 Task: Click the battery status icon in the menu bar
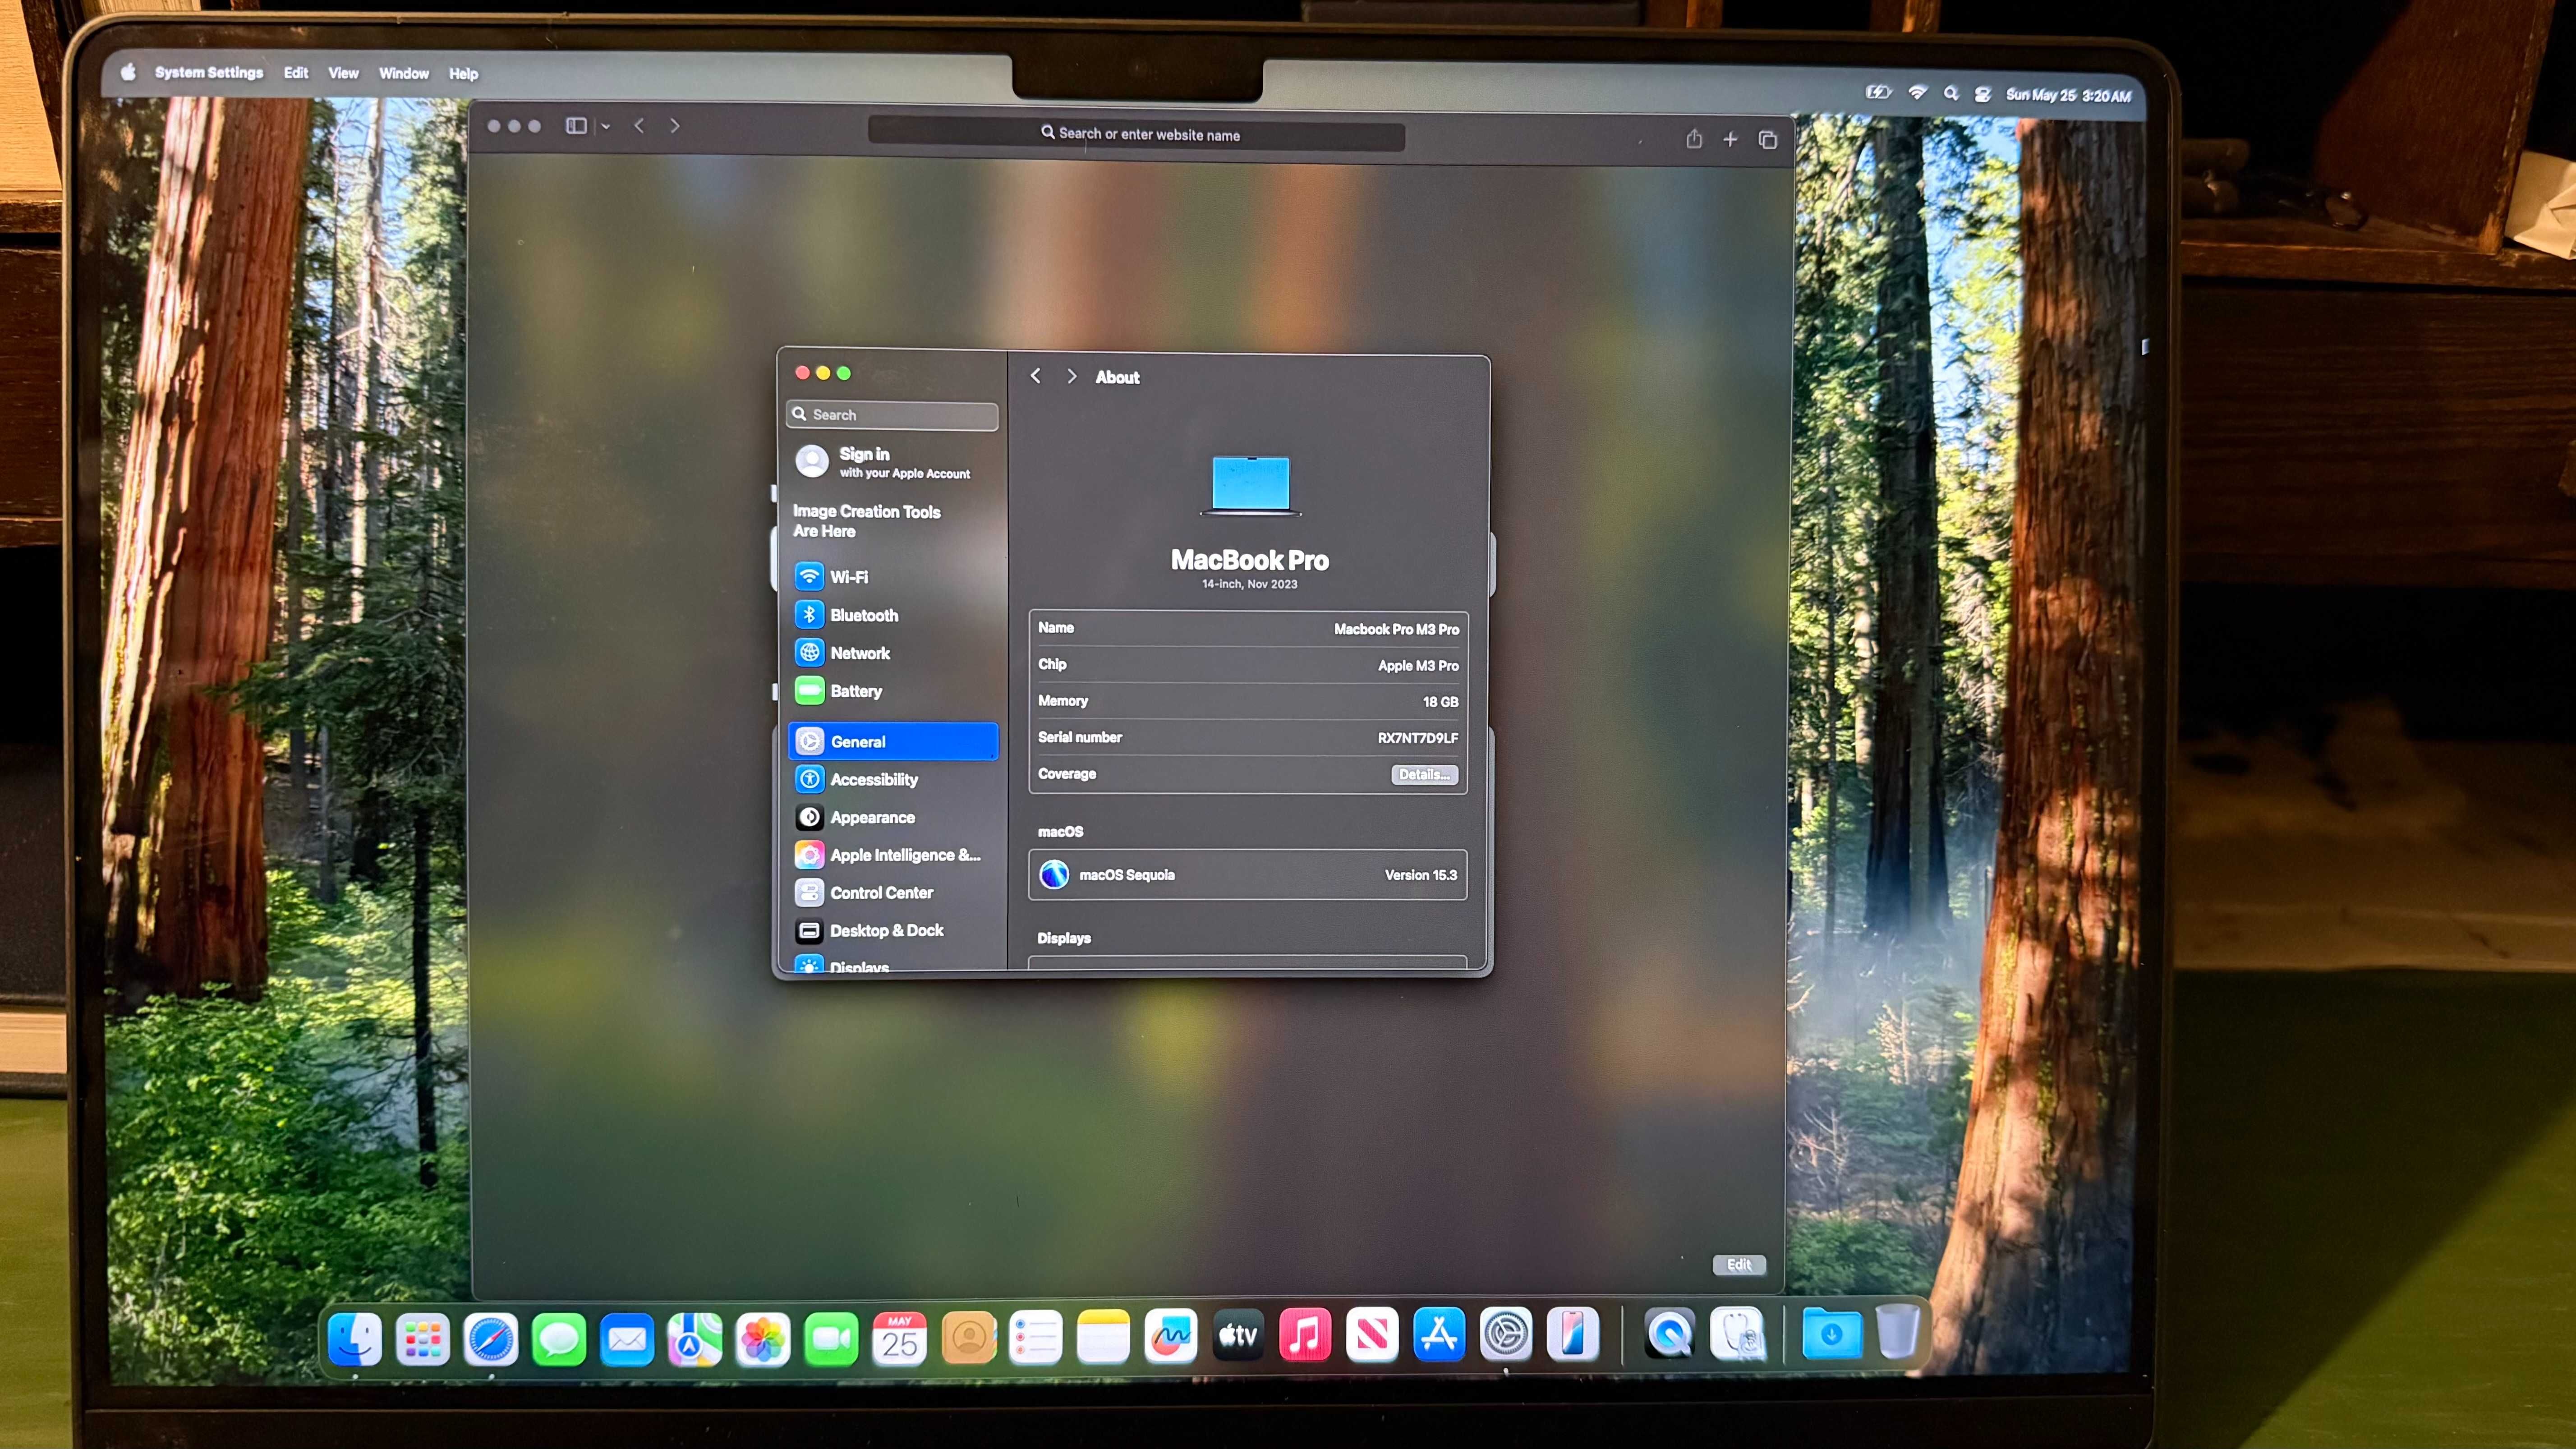coord(1879,92)
